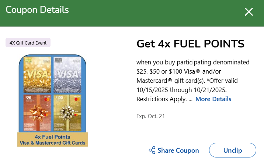The height and width of the screenshot is (163, 264).
Task: Click the share icon beside Share Coupon
Action: pyautogui.click(x=152, y=150)
